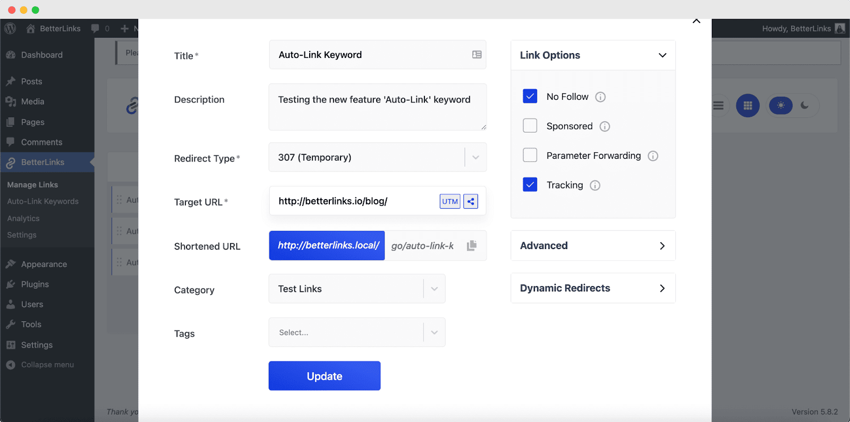Collapse the modal with the top chevron
850x422 pixels.
(x=696, y=21)
